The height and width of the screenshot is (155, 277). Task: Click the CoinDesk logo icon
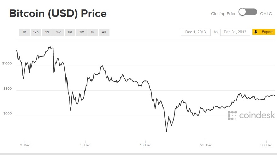coord(232,115)
